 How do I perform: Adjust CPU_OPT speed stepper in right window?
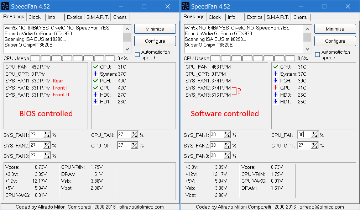315,145
